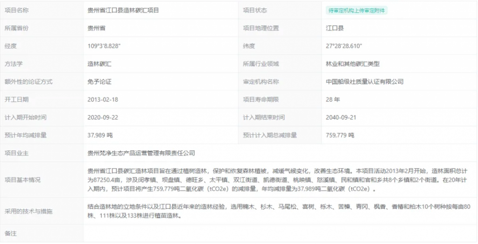Image resolution: width=478 pixels, height=244 pixels.
Task: Select the latitude value 27°28'28.610"
Action: coord(344,46)
